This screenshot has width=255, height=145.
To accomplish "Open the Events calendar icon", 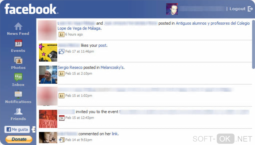I will (18, 43).
